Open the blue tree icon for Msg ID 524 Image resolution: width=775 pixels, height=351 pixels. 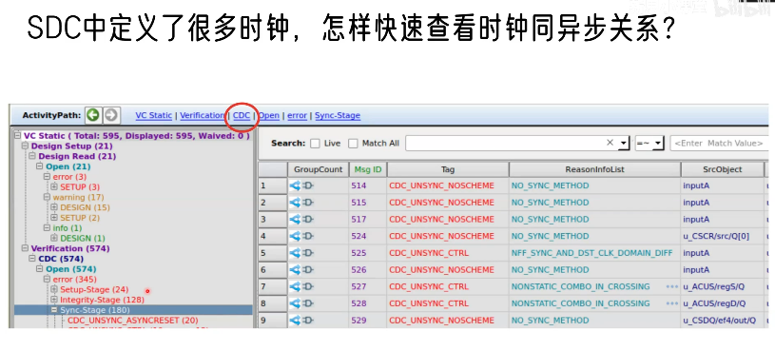tap(295, 236)
